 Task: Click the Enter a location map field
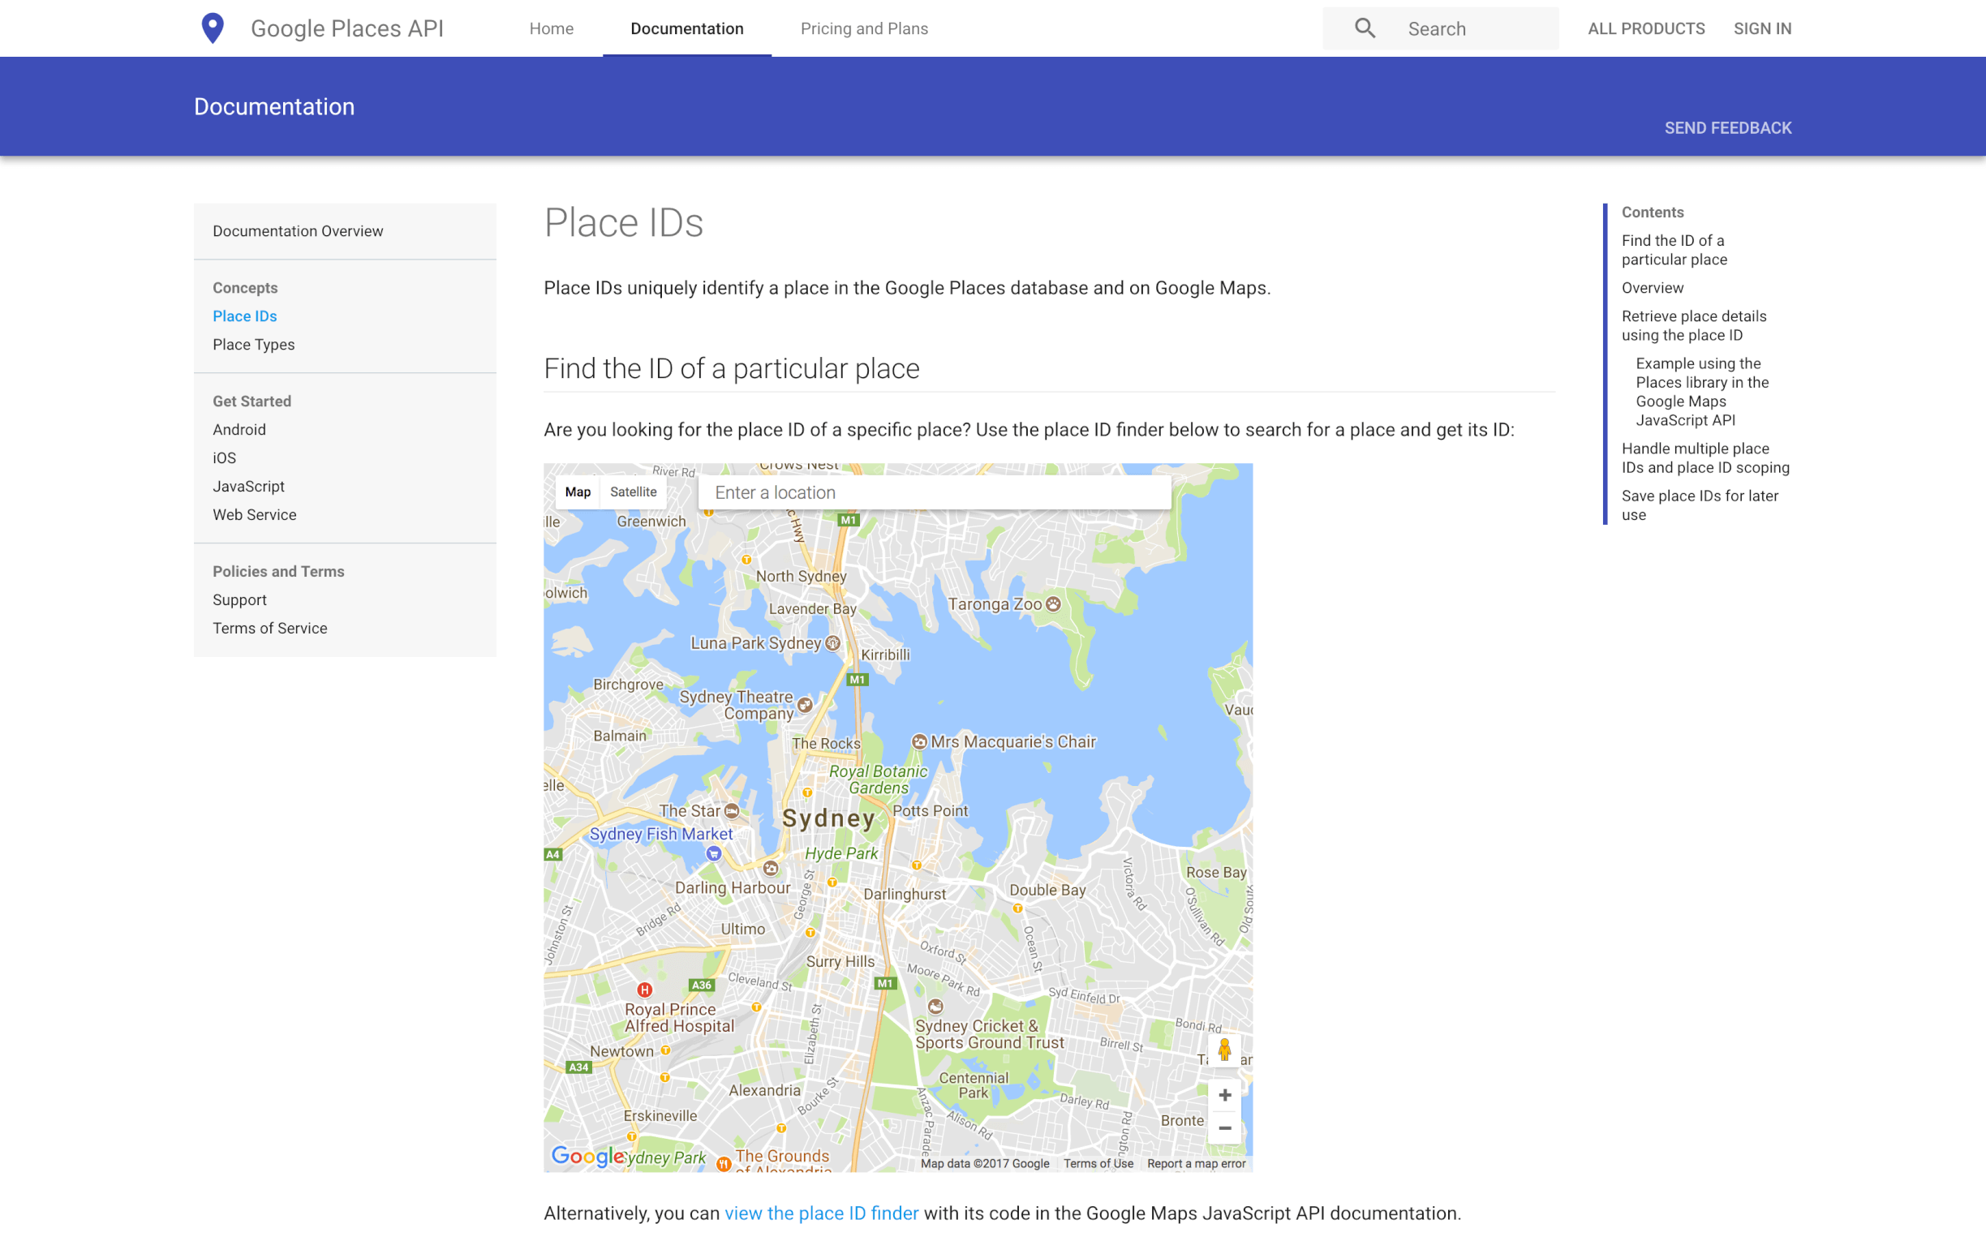tap(935, 492)
